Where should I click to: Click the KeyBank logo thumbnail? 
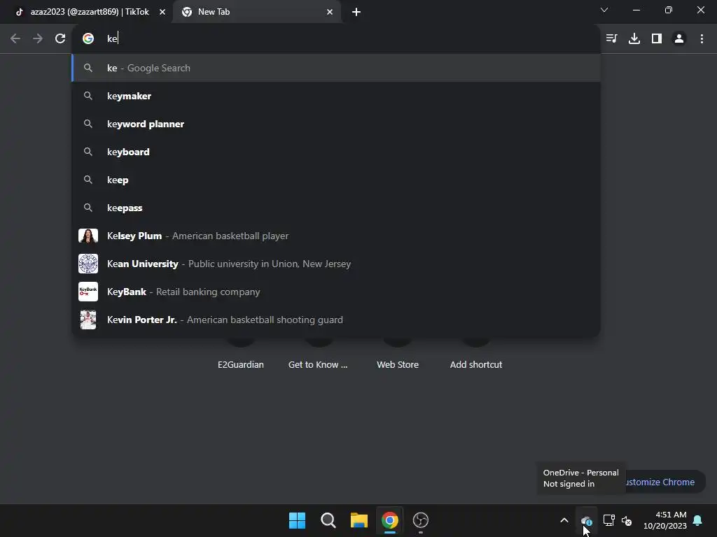click(x=88, y=292)
